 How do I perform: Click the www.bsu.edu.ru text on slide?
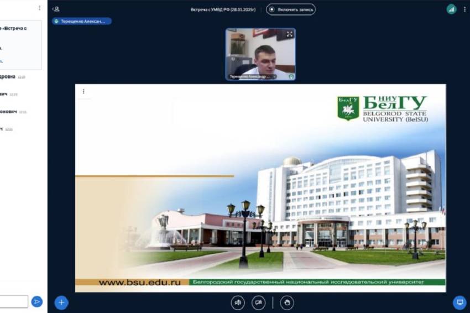pyautogui.click(x=139, y=283)
